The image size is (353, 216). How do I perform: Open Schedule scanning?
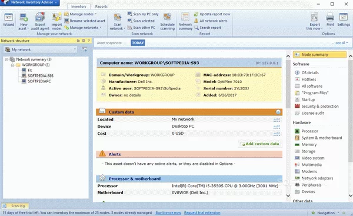pyautogui.click(x=167, y=21)
